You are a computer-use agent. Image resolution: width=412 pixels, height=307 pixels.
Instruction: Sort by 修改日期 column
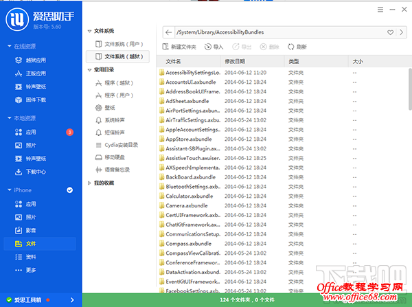[x=253, y=62]
